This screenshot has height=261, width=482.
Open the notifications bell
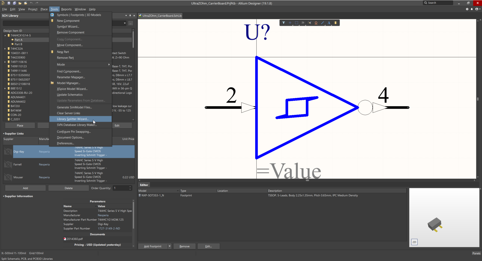472,9
